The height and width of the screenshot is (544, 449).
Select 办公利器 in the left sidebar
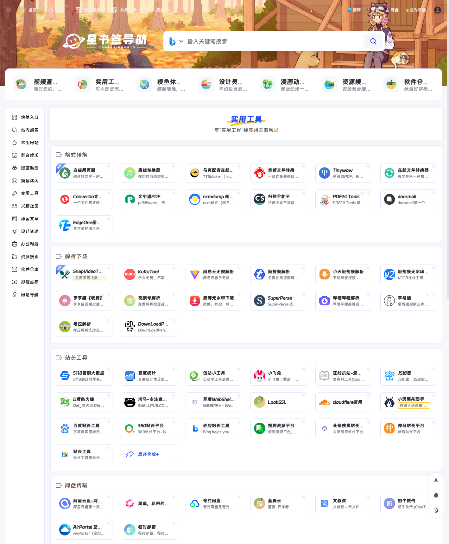(x=25, y=244)
